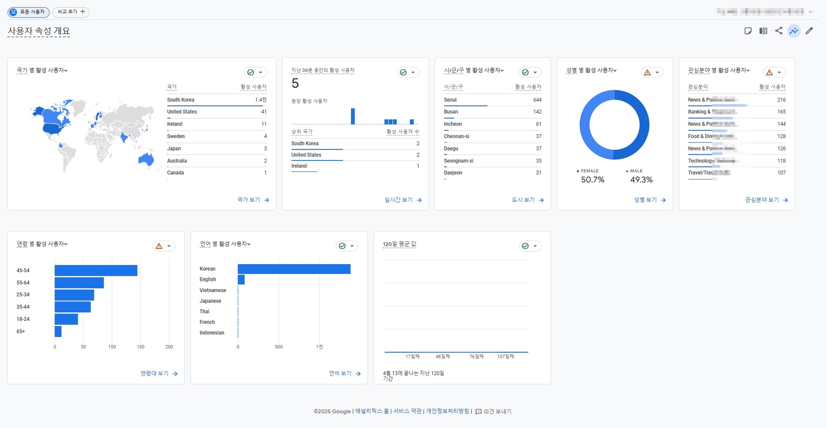Select the Busan row in city table

[x=493, y=112]
